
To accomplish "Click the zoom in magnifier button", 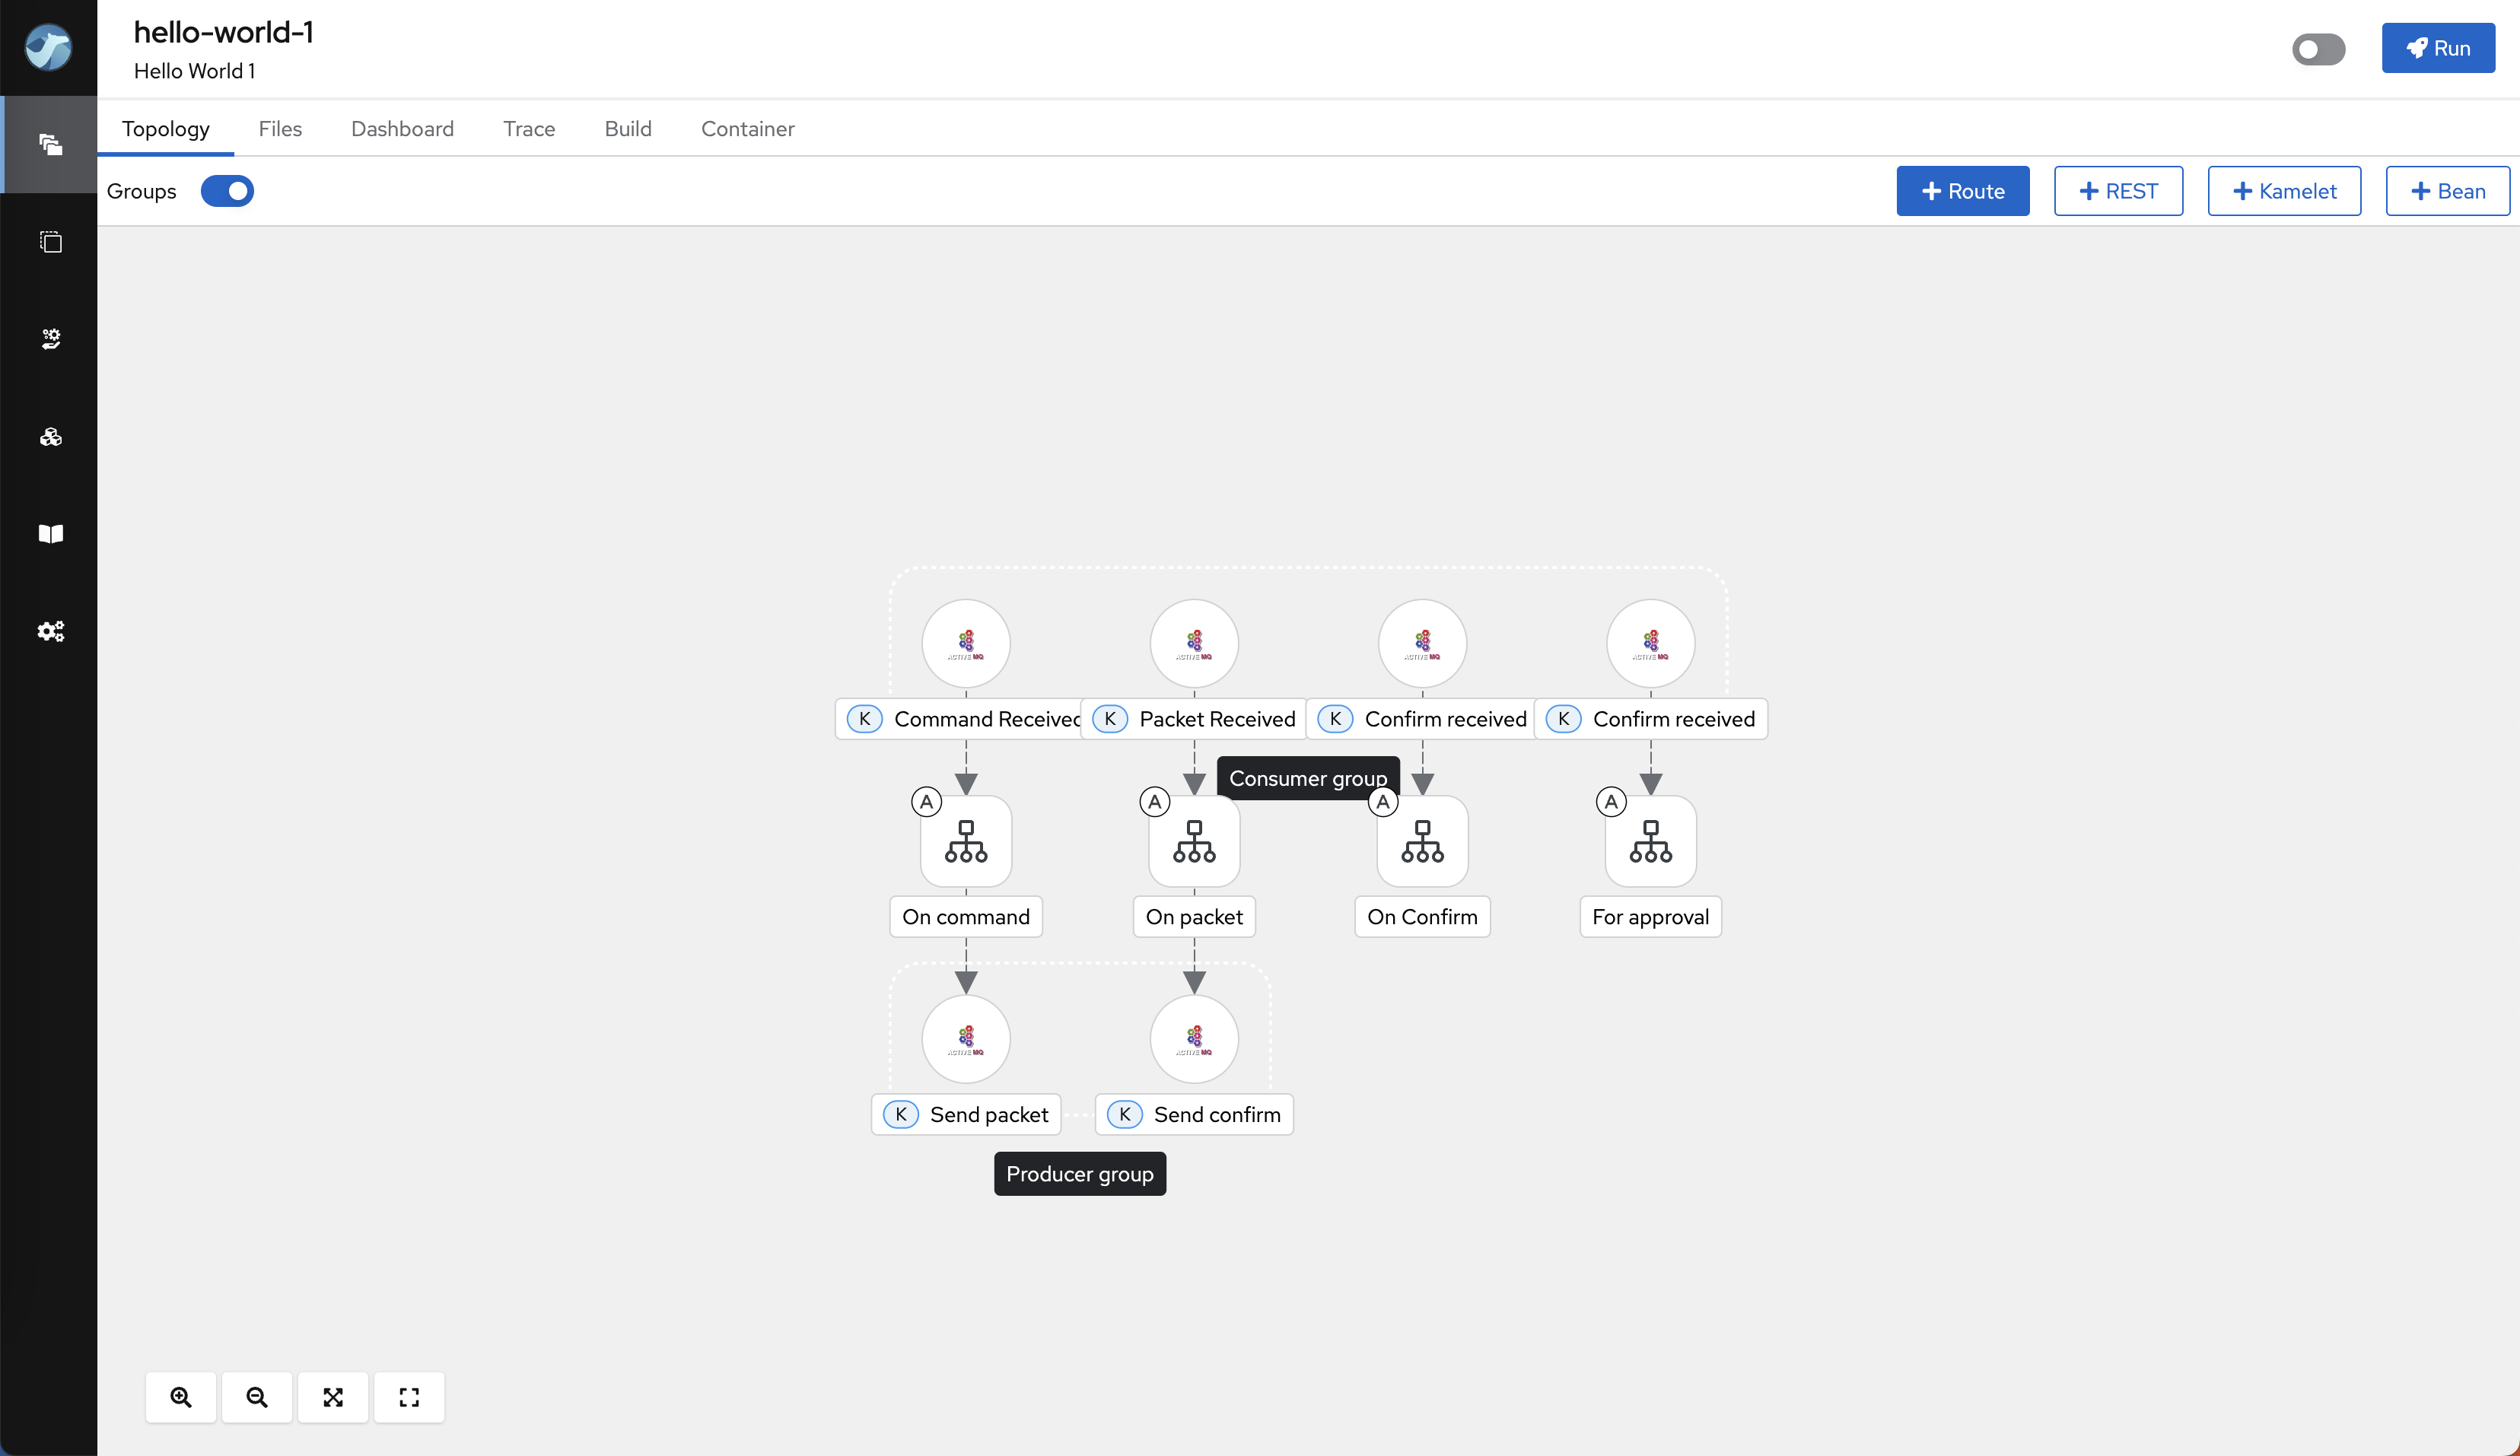I will [x=181, y=1397].
